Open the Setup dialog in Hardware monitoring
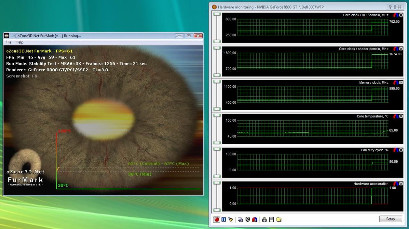Viewport: 409px width, 229px height. click(390, 219)
